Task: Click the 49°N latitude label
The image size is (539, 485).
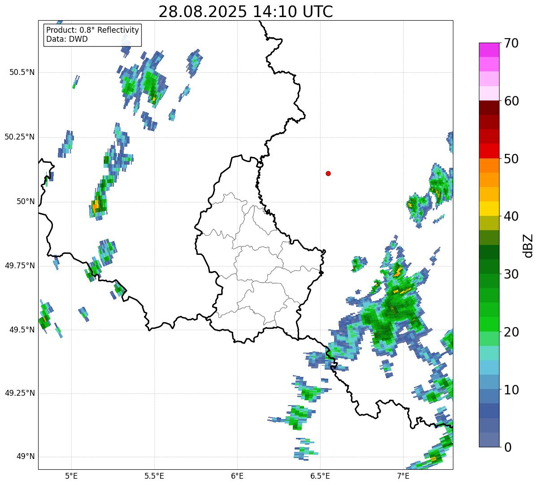Action: click(x=26, y=456)
